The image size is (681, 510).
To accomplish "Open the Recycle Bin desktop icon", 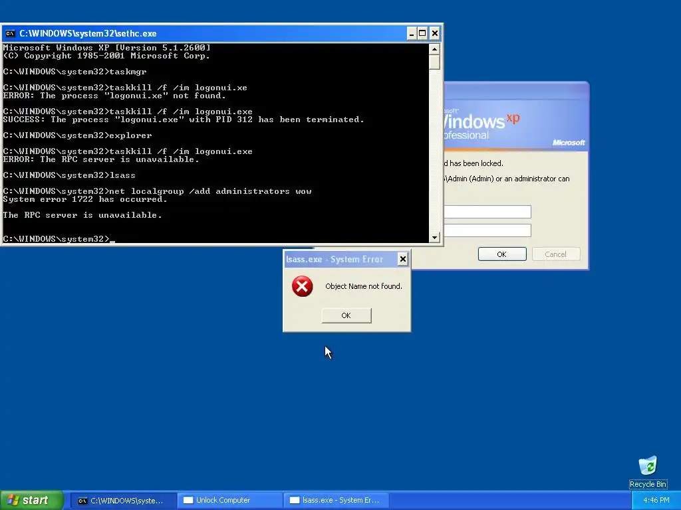I will [648, 472].
